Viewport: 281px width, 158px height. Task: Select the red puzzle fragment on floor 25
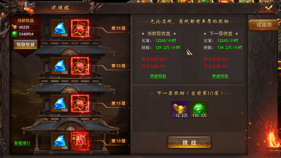(x=80, y=29)
